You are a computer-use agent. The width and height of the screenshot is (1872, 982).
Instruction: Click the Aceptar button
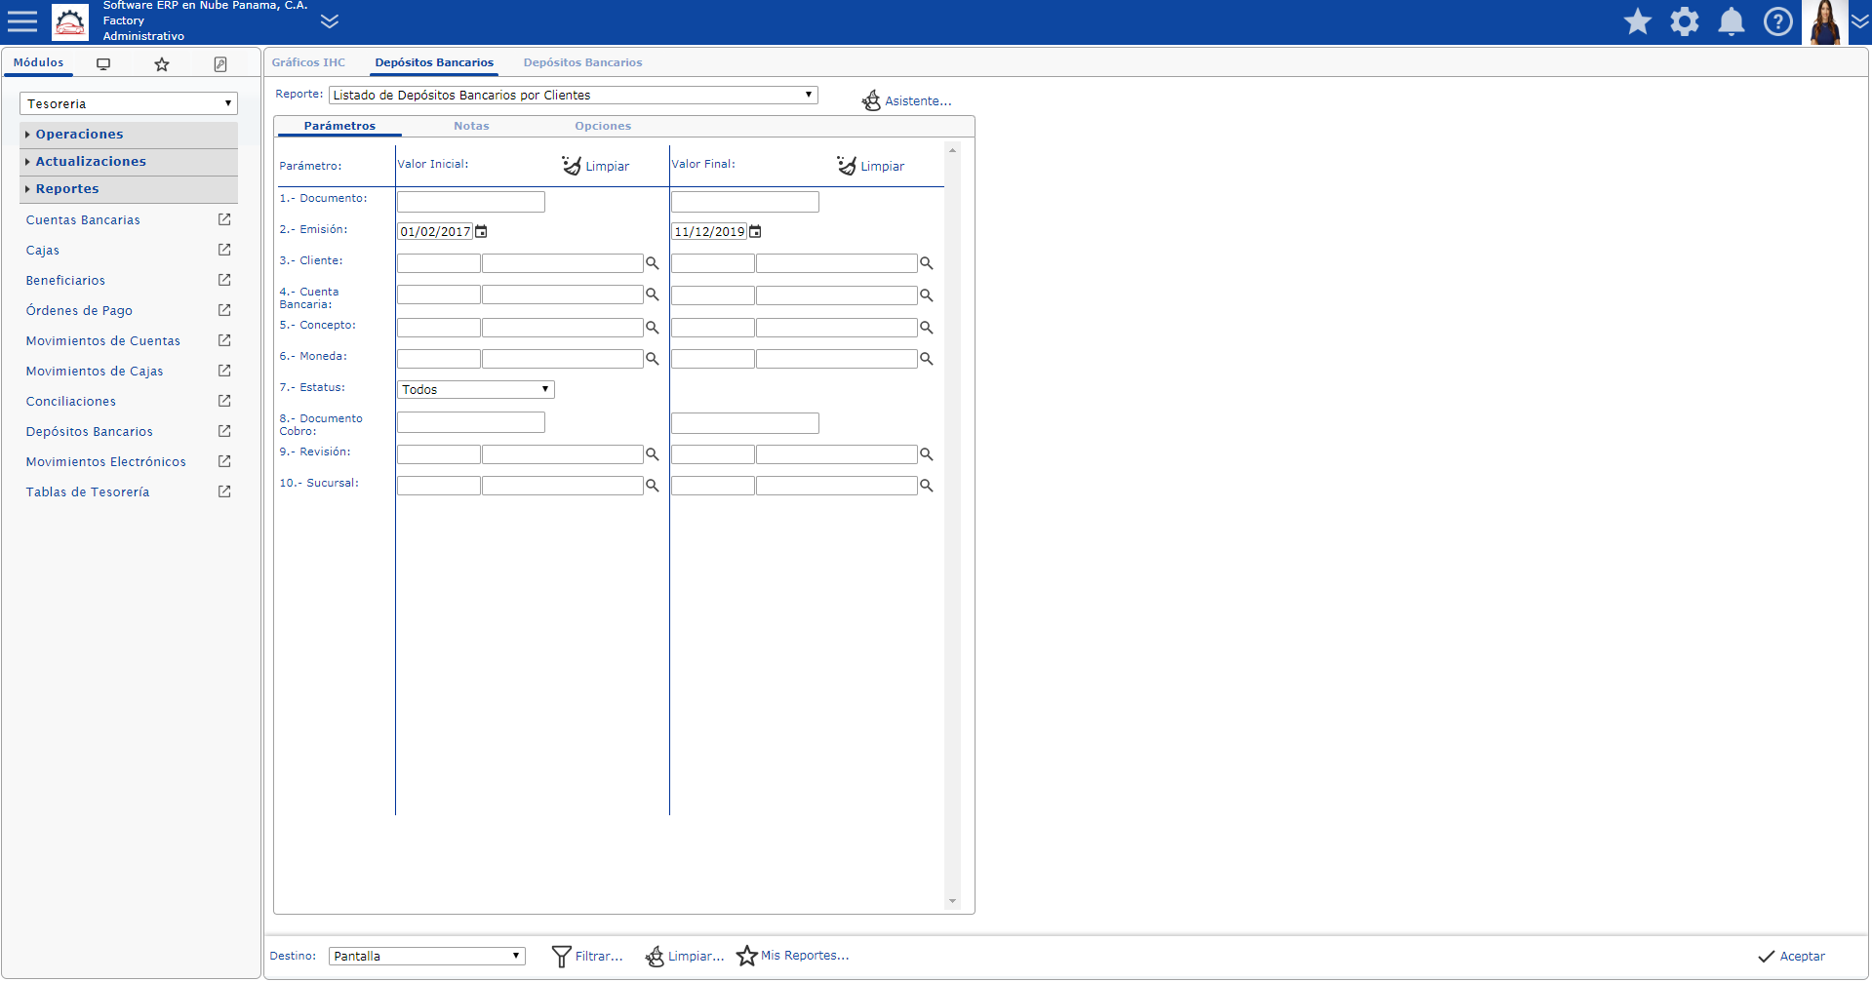click(x=1791, y=956)
